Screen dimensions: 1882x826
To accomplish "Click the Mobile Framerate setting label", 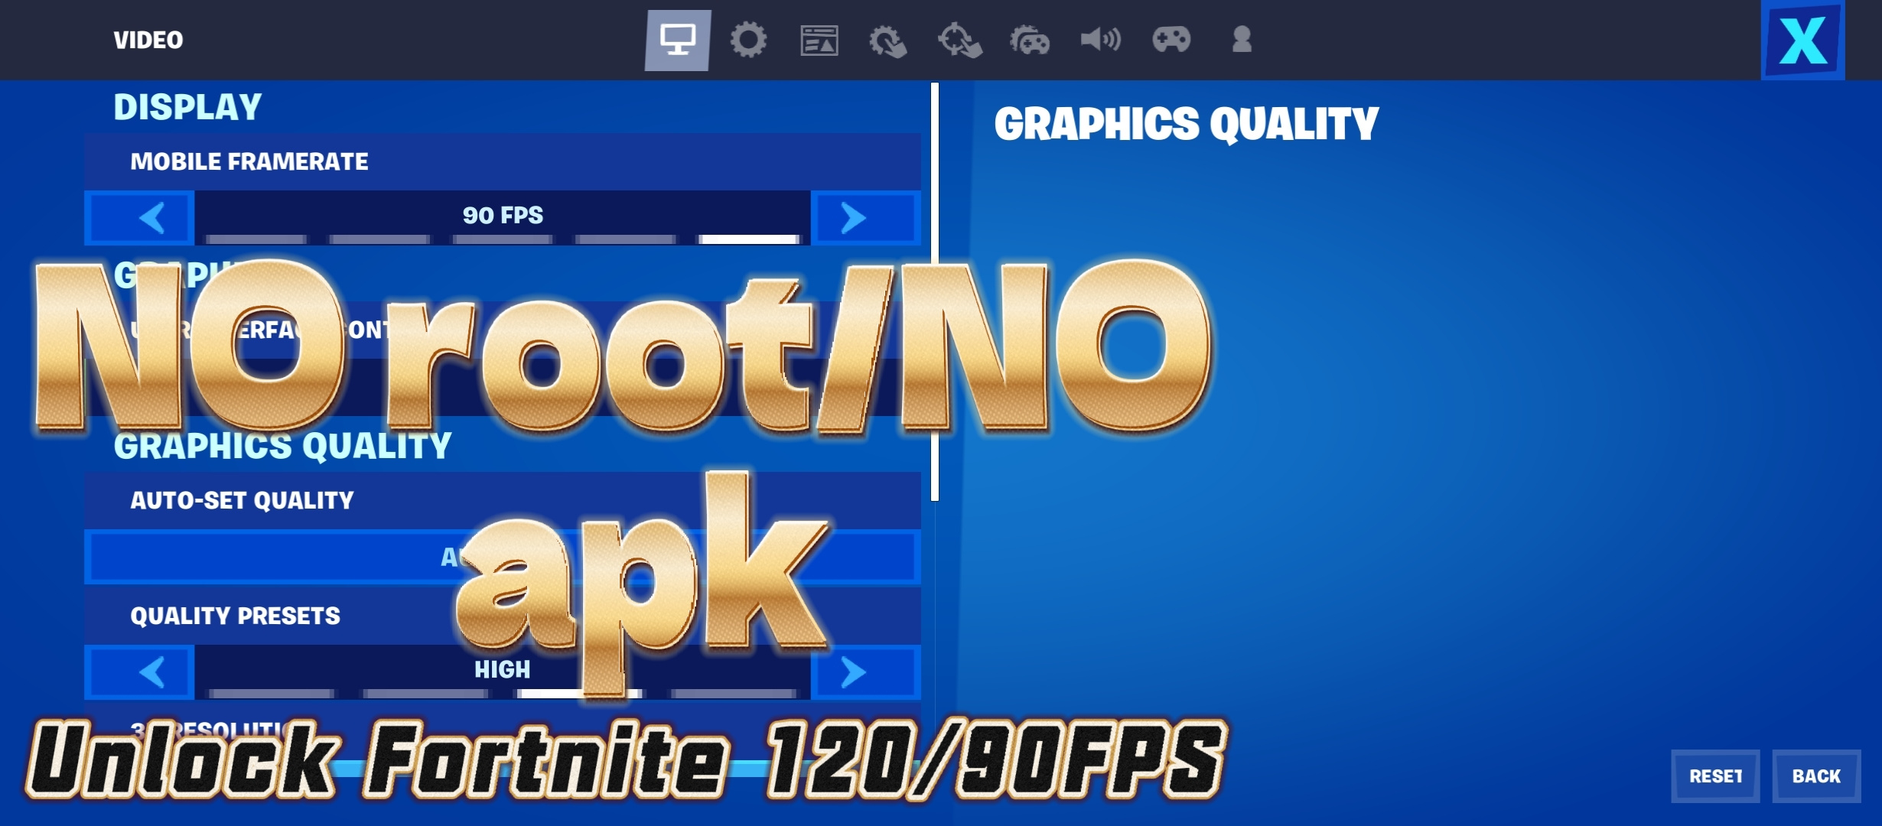I will click(249, 161).
